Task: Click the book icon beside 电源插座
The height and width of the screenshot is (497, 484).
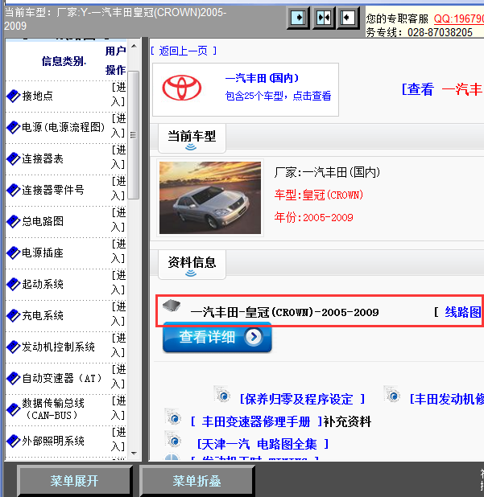Action: pos(14,253)
